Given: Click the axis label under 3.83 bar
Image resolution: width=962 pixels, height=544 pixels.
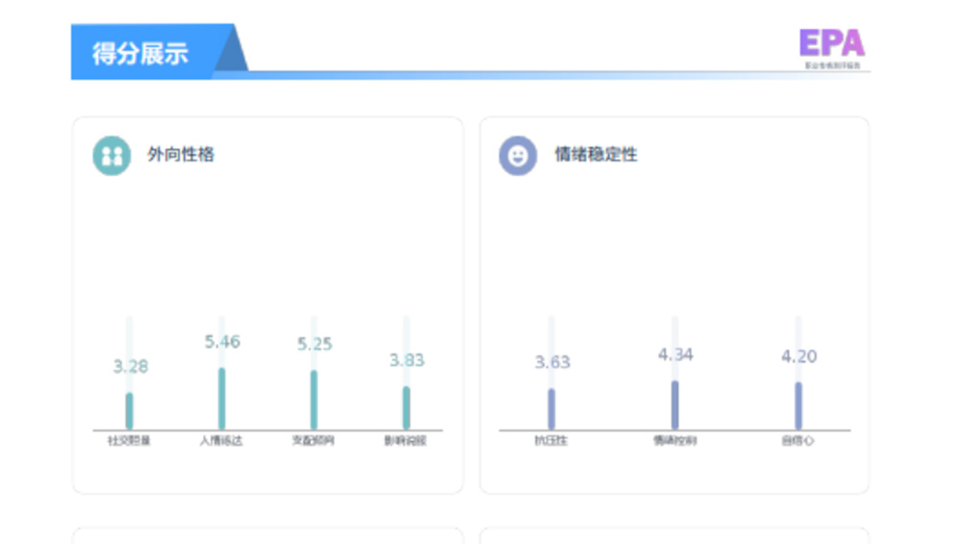Looking at the screenshot, I should tap(406, 440).
